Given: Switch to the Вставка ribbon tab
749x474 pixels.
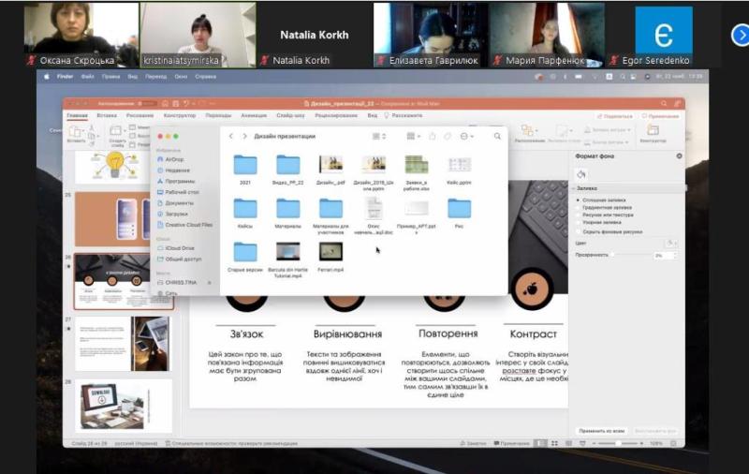Looking at the screenshot, I should tap(107, 115).
